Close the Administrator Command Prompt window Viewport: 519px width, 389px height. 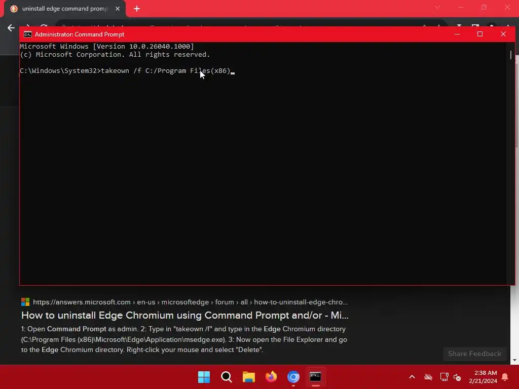503,34
